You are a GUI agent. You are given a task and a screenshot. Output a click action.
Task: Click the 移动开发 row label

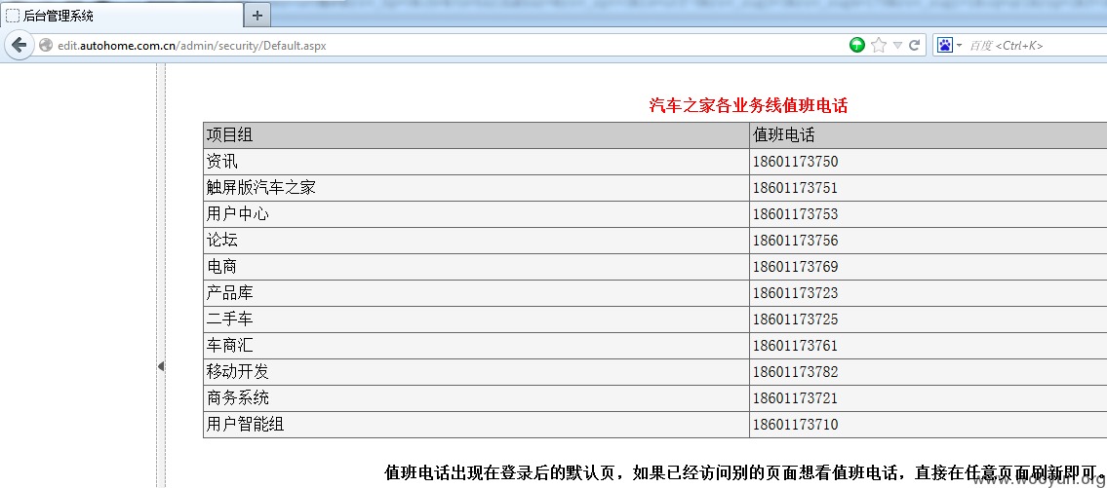237,372
